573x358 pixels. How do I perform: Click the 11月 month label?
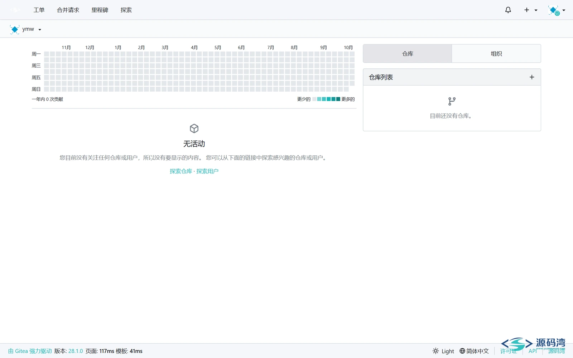point(66,48)
